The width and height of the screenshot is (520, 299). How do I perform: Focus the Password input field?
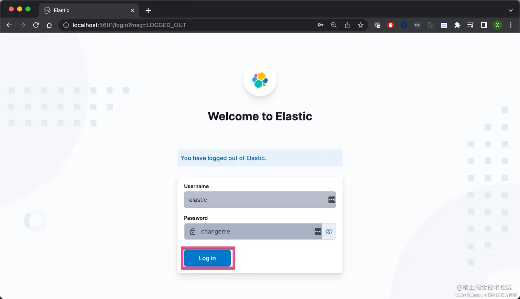click(x=253, y=231)
